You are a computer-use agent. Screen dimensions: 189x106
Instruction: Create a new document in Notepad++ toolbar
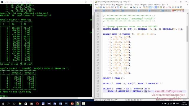pos(96,7)
